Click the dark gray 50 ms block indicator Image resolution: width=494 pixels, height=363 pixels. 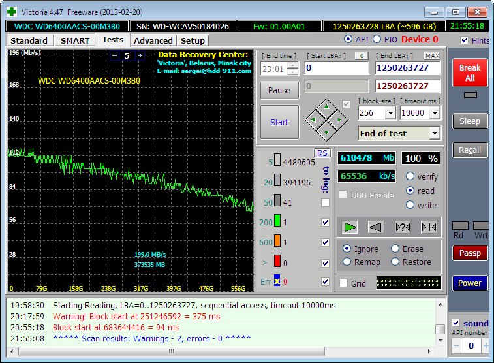(x=277, y=200)
